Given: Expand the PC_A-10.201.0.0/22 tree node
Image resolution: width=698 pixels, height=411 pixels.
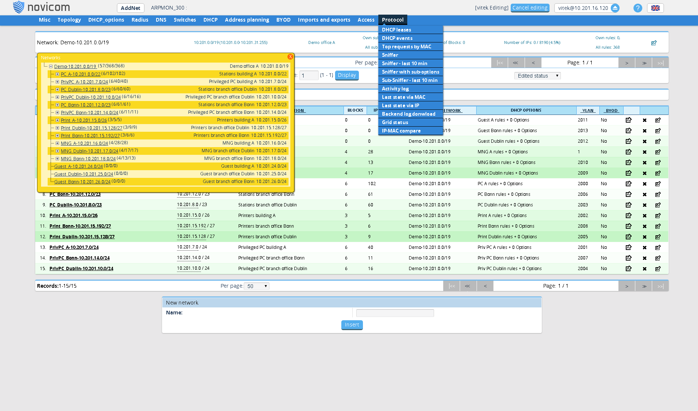Looking at the screenshot, I should tap(57, 74).
